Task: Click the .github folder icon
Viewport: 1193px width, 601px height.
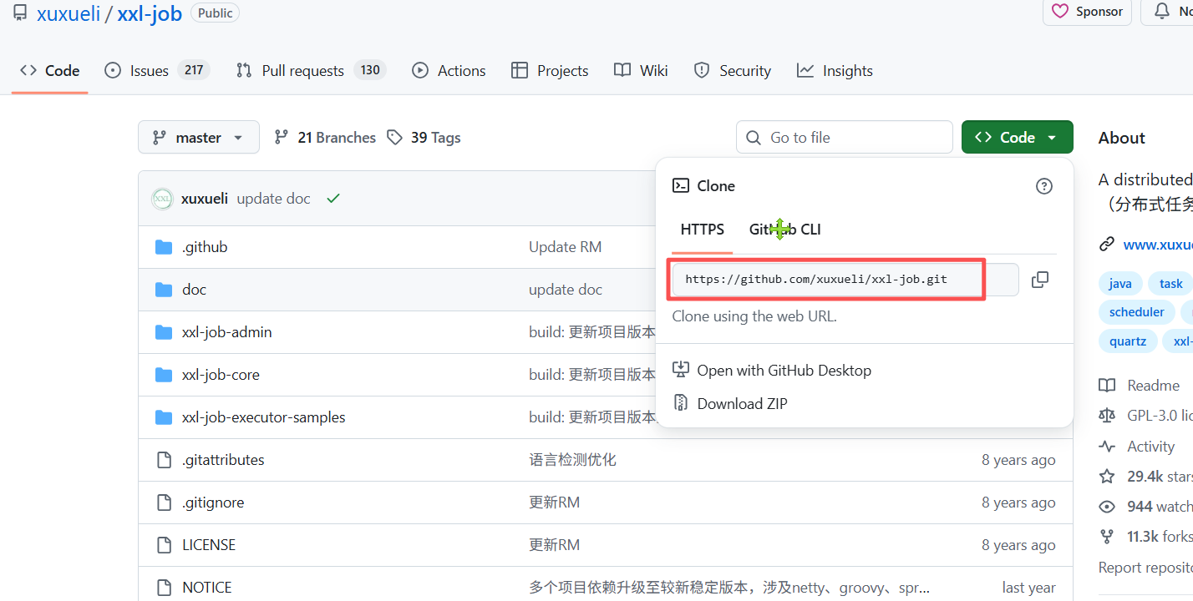Action: click(164, 247)
